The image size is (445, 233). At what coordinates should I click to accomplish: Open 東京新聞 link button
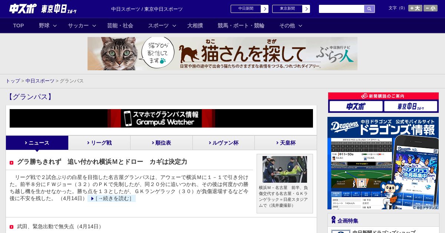pos(287,9)
